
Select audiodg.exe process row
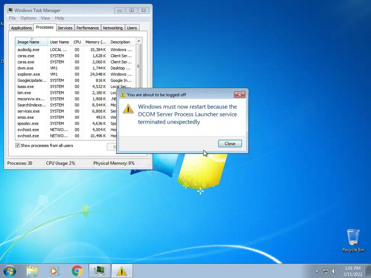76,50
